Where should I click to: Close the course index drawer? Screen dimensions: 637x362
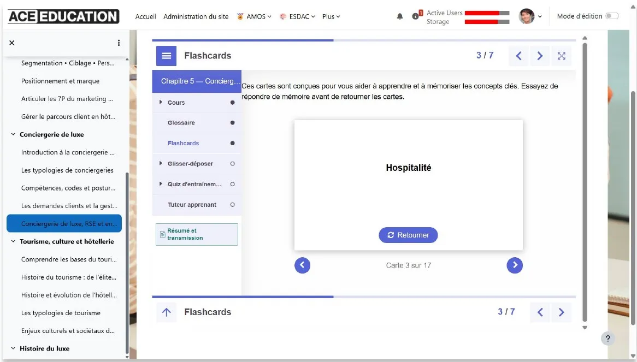[x=12, y=43]
